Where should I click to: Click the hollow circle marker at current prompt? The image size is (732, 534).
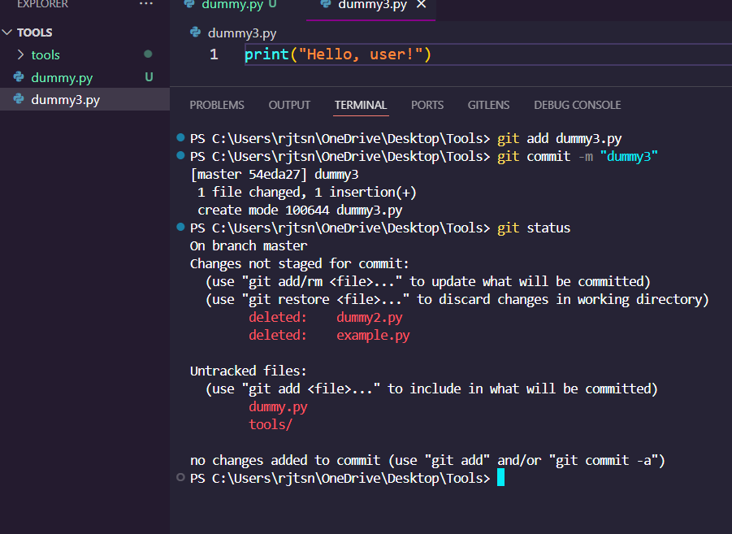(x=180, y=478)
